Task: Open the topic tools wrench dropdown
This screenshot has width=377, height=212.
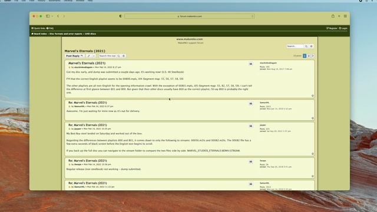Action: pyautogui.click(x=91, y=56)
